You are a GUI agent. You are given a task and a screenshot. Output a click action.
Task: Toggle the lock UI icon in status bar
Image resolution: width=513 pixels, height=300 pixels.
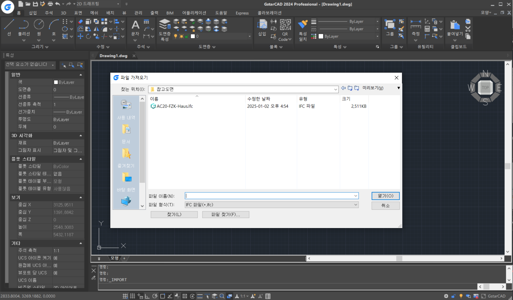point(454,296)
